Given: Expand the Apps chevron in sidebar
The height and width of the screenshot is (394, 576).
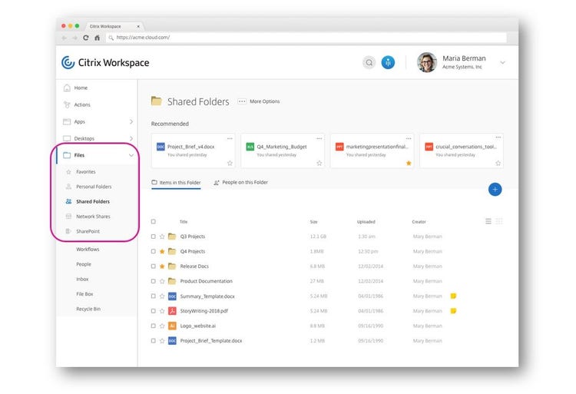Looking at the screenshot, I should (x=131, y=121).
